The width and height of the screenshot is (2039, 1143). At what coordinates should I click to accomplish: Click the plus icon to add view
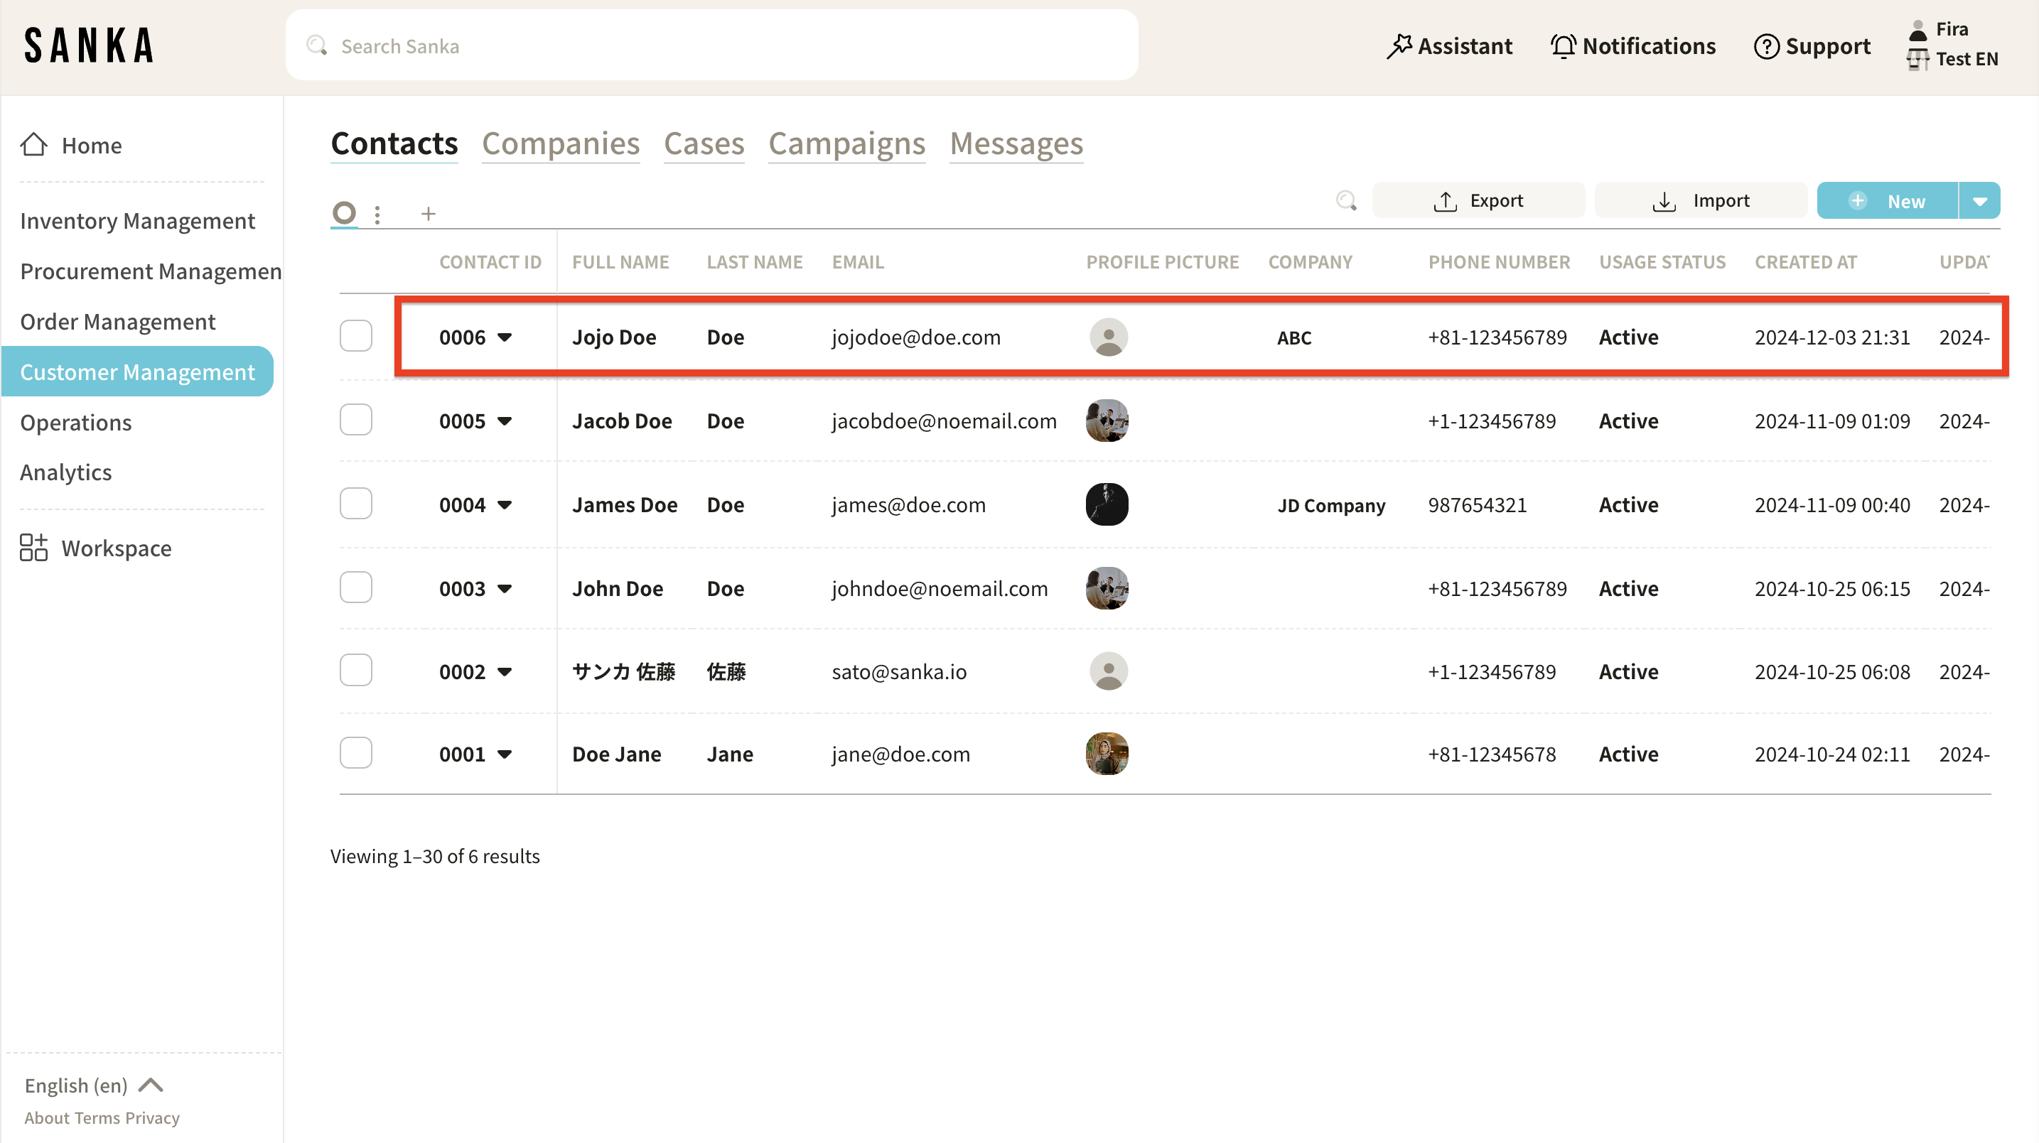tap(429, 214)
